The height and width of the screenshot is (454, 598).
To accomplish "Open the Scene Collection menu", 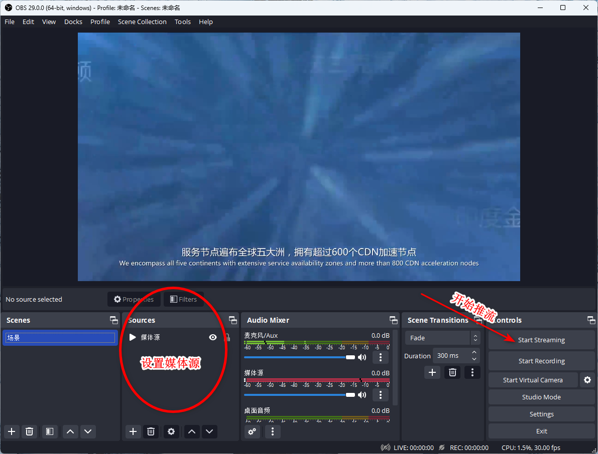I will coord(142,22).
